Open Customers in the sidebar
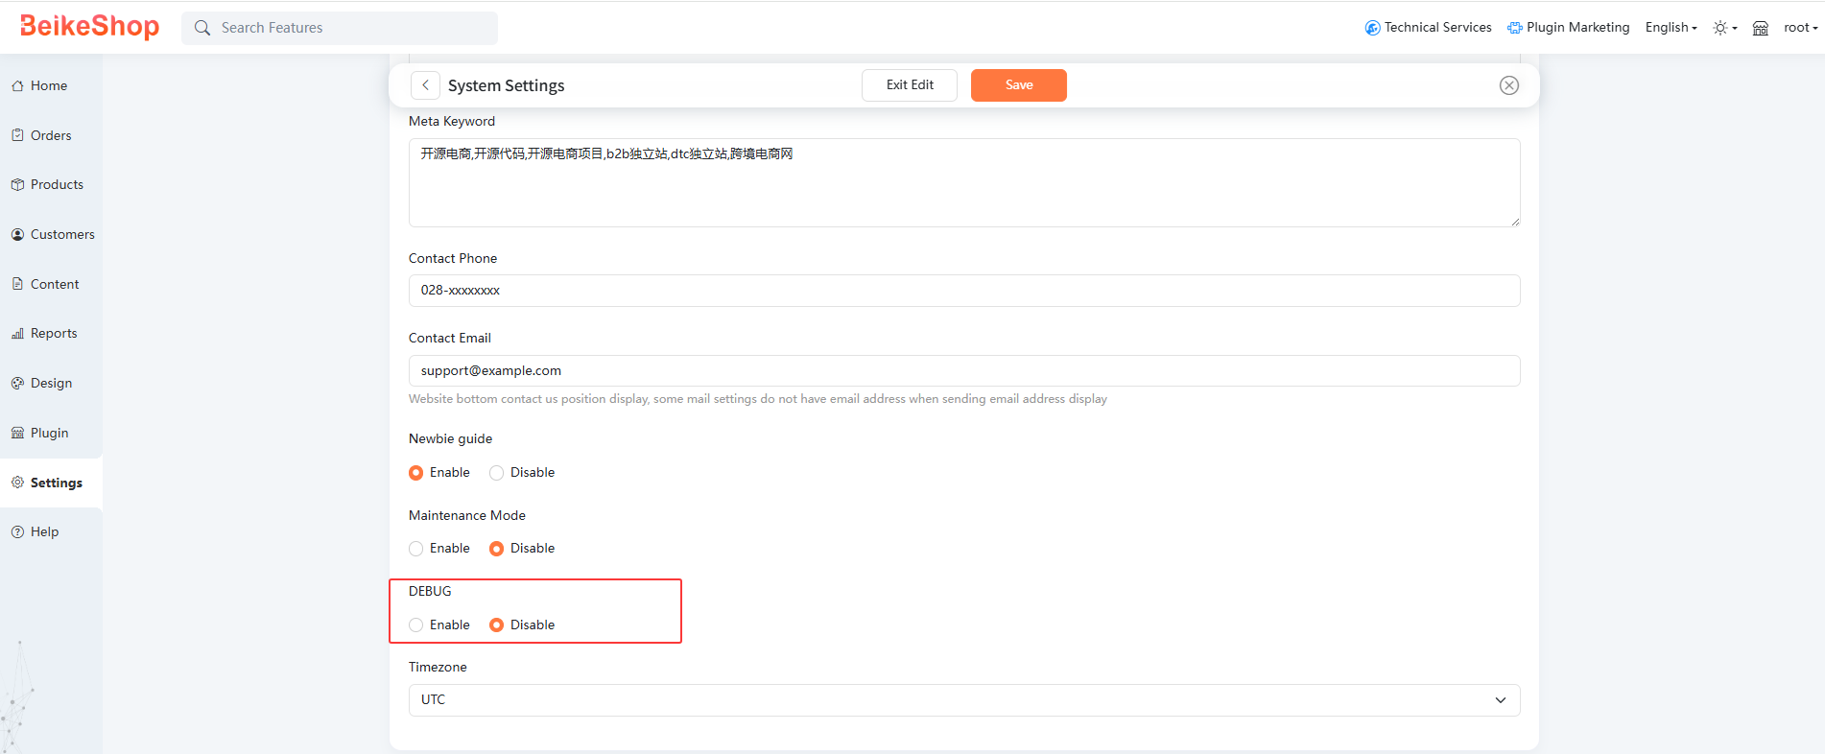Image resolution: width=1825 pixels, height=754 pixels. 62,235
